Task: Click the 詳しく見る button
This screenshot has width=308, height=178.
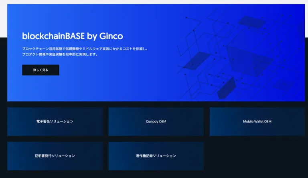Action: click(41, 70)
